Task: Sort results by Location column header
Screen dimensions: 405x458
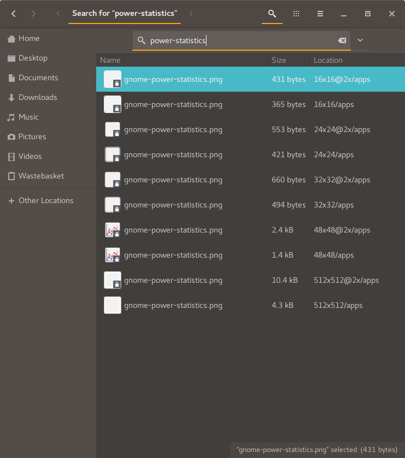Action: coord(357,60)
